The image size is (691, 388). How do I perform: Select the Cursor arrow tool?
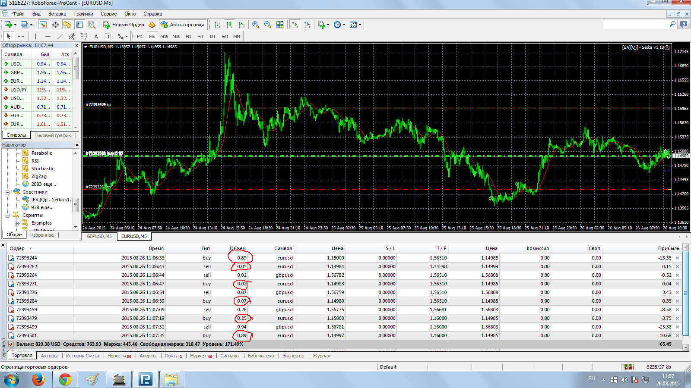pyautogui.click(x=8, y=36)
